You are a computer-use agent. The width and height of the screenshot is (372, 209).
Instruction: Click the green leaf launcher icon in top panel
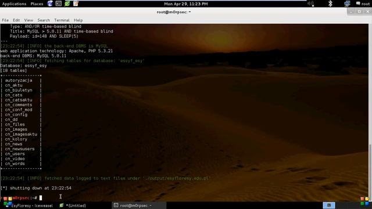tap(67, 3)
